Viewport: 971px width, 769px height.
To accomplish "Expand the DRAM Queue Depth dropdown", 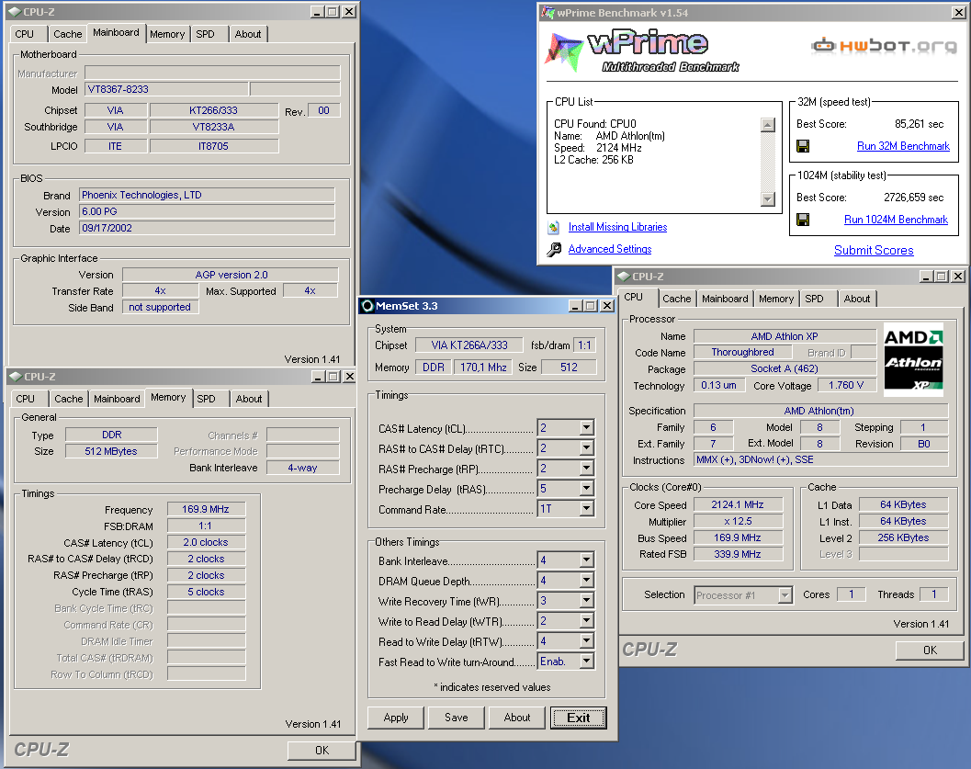I will pos(586,580).
